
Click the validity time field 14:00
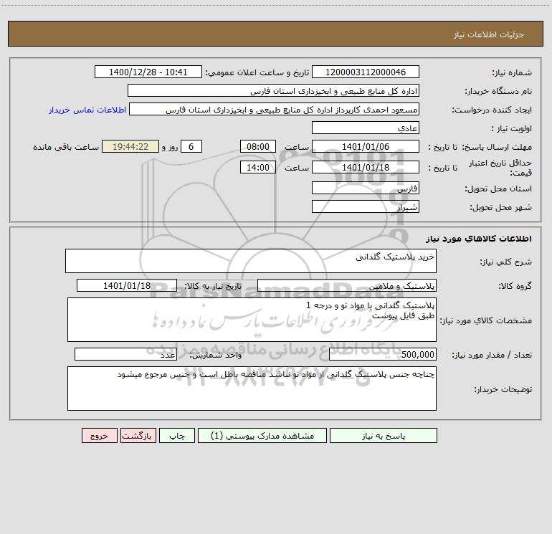pos(257,167)
